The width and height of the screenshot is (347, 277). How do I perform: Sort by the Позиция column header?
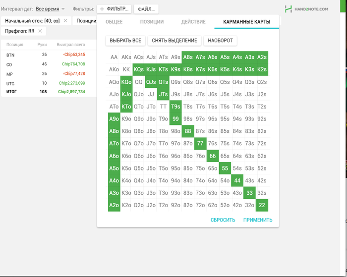(x=15, y=45)
